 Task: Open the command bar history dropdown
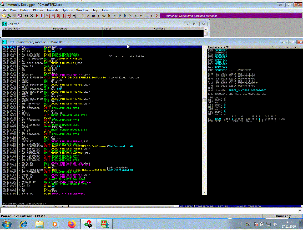click(300, 211)
